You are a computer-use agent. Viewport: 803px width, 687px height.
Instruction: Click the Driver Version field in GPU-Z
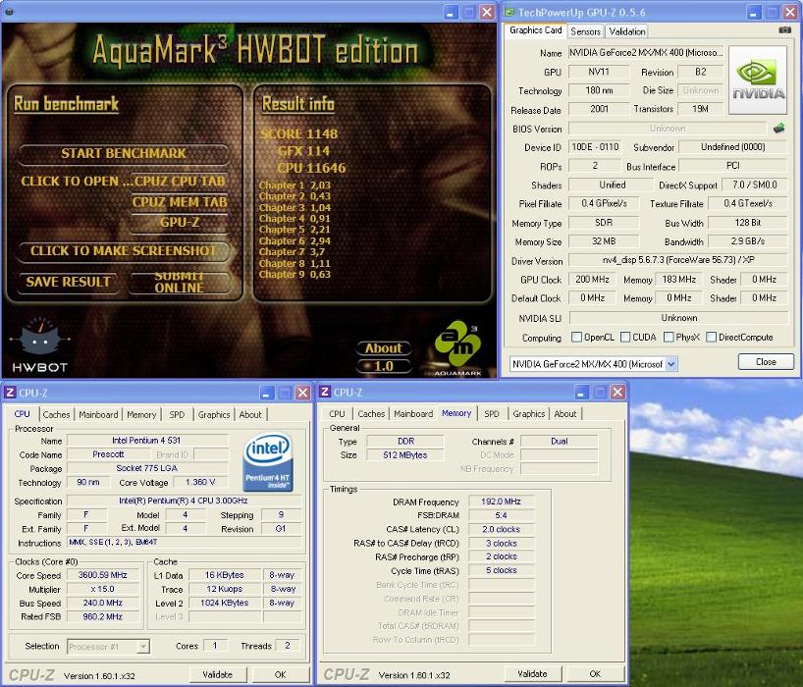[x=678, y=260]
